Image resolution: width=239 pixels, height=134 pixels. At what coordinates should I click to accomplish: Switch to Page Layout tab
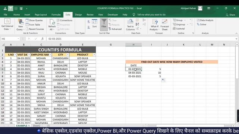(41, 15)
